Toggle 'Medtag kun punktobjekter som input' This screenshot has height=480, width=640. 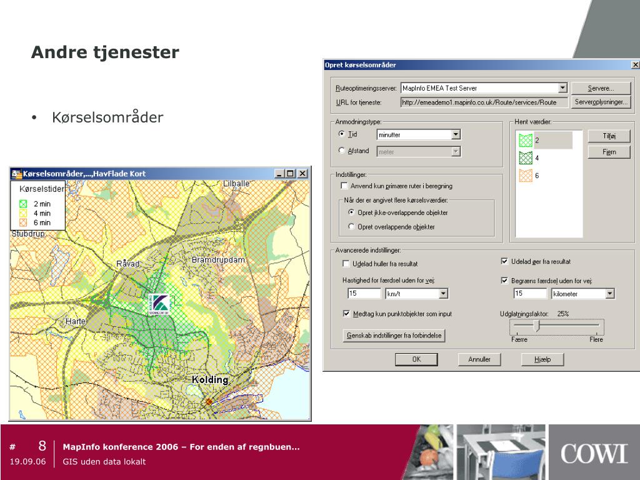pyautogui.click(x=346, y=314)
